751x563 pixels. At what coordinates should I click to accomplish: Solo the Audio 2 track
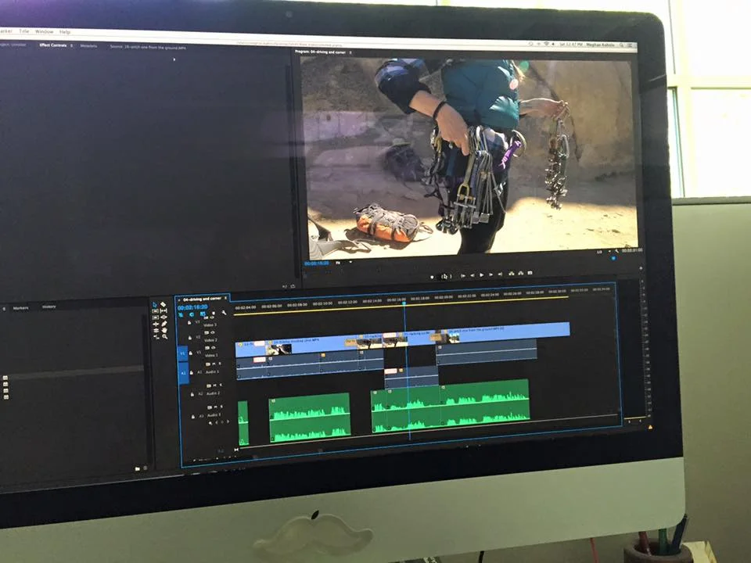pos(221,385)
